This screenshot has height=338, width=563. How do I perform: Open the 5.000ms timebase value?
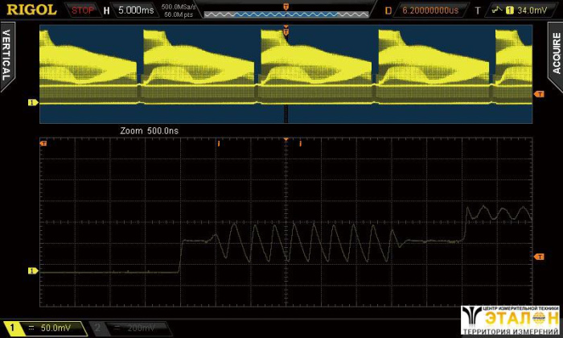click(x=136, y=10)
